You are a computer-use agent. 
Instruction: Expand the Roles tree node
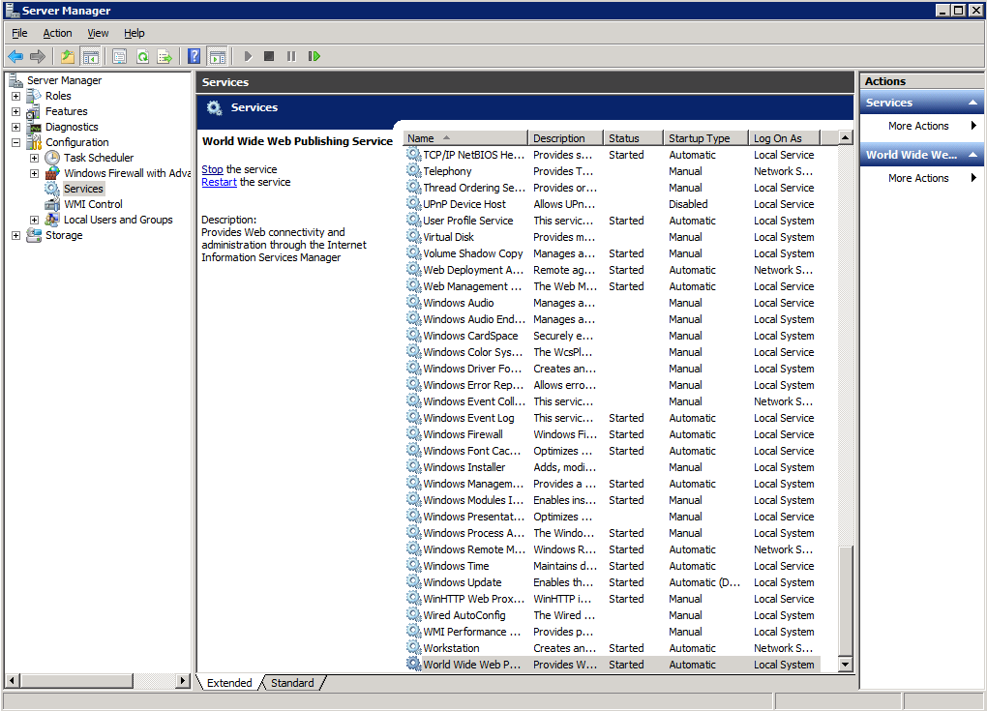point(15,97)
